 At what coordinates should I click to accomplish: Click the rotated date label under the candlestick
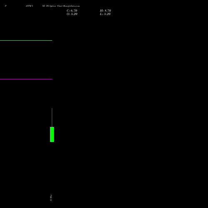click(x=51, y=198)
